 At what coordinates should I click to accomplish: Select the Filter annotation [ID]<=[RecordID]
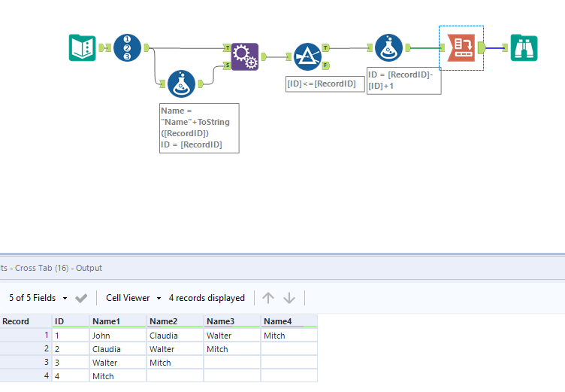tap(325, 84)
